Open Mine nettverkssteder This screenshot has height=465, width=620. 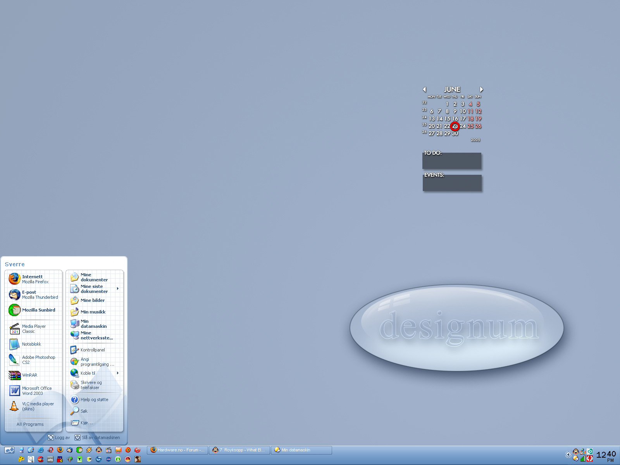coord(95,335)
